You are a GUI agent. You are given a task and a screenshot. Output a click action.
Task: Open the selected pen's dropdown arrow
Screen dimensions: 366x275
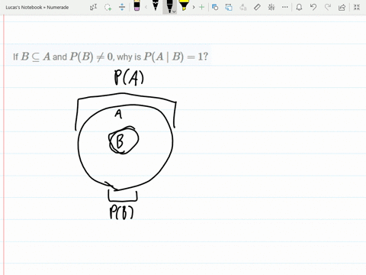174,11
